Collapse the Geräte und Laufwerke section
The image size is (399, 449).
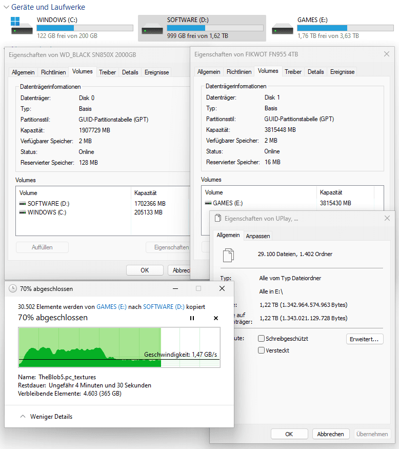click(6, 7)
